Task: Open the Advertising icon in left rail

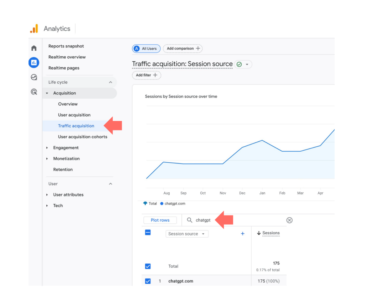Action: pyautogui.click(x=34, y=92)
